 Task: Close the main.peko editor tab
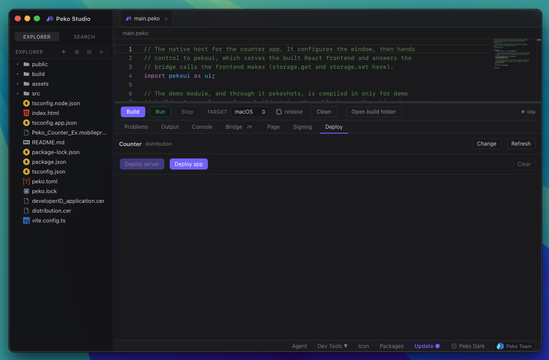pyautogui.click(x=166, y=19)
